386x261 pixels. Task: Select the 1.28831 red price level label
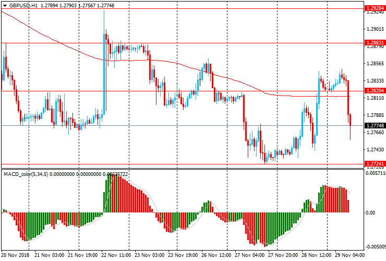pyautogui.click(x=375, y=43)
